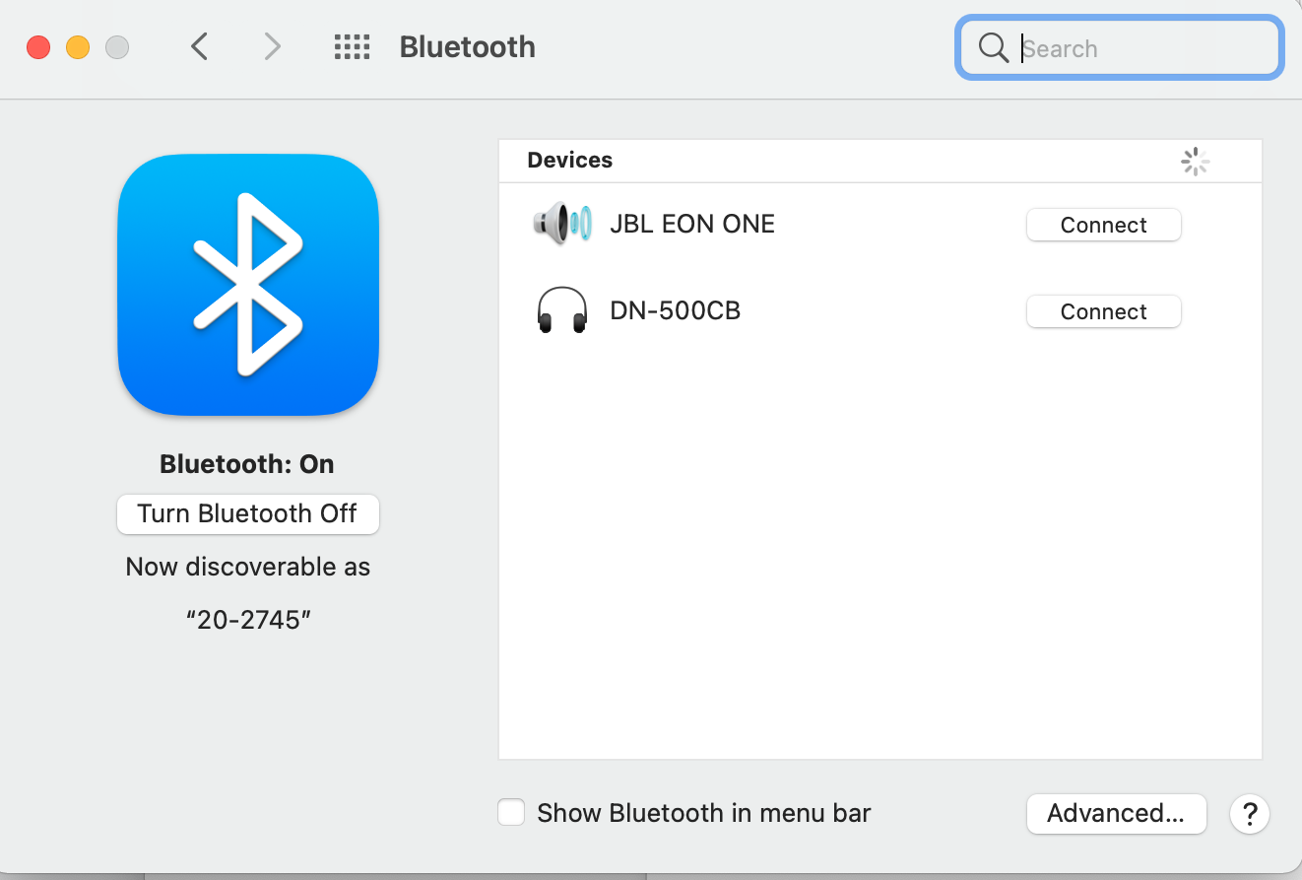
Task: Open help with the question mark button
Action: point(1249,814)
